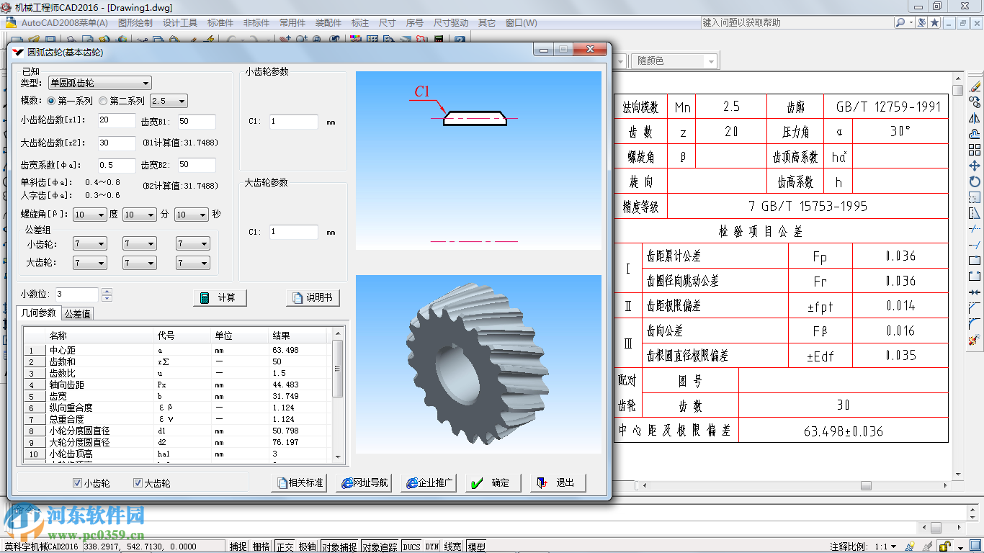The image size is (984, 553).
Task: Open the 随颜色 color selector
Action: coord(666,61)
